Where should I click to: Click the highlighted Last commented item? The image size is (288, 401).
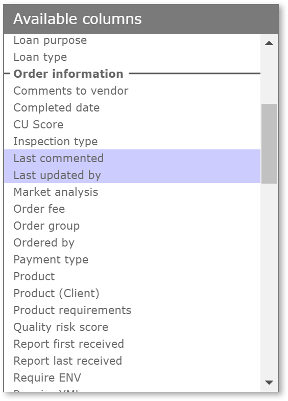[x=132, y=158]
